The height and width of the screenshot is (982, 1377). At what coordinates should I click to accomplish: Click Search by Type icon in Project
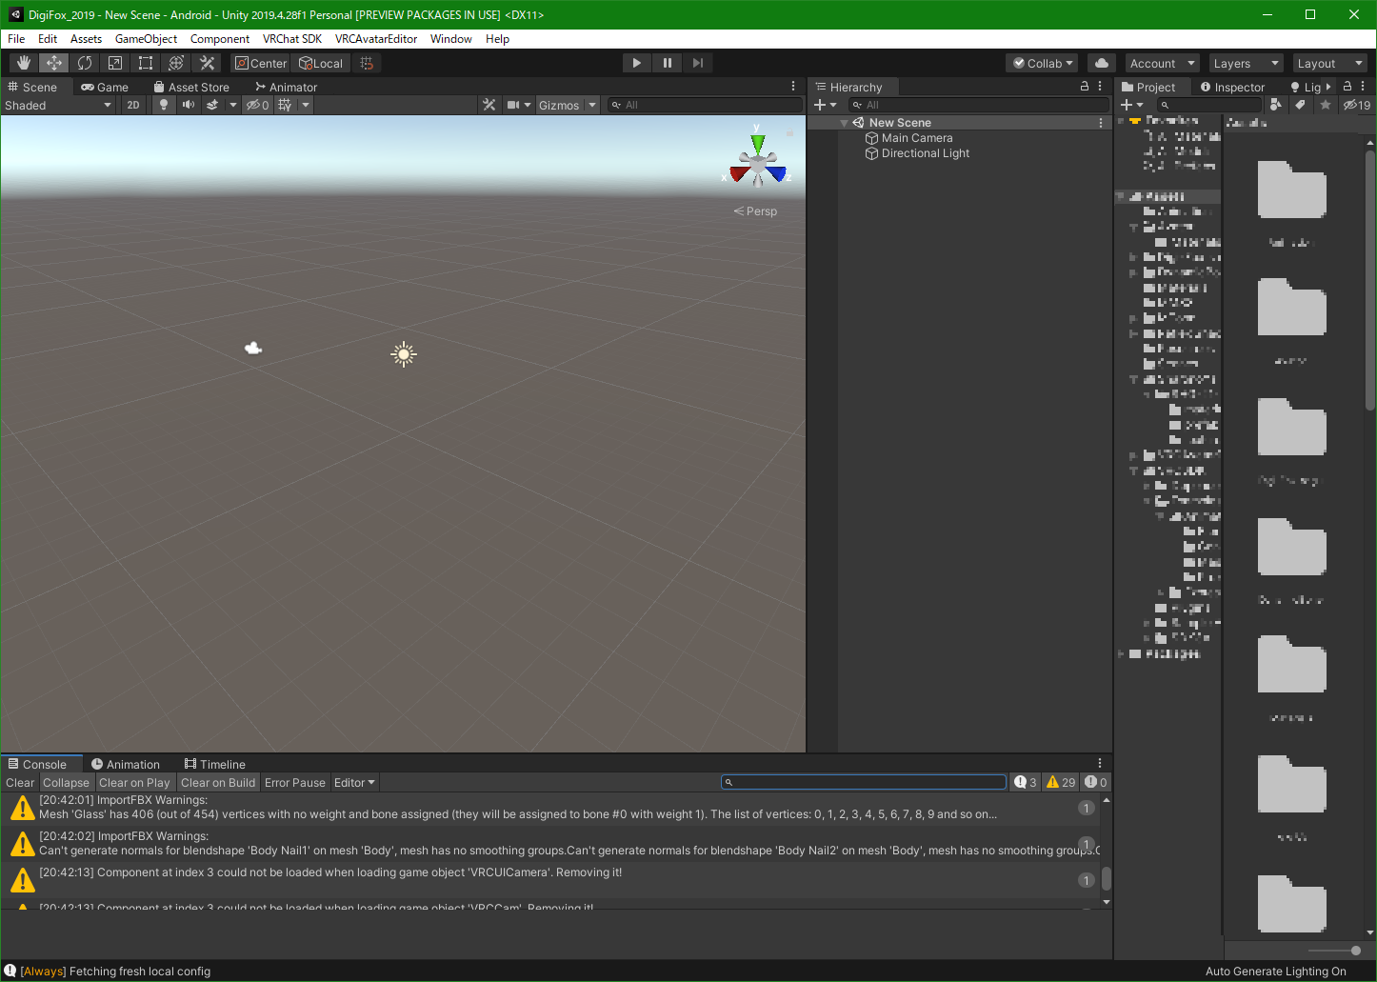1276,105
